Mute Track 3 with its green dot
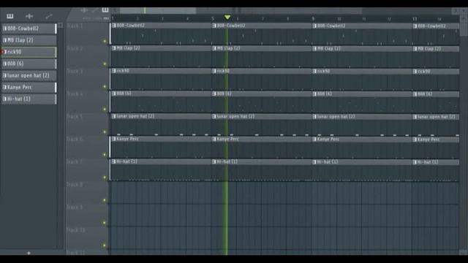 coord(105,86)
